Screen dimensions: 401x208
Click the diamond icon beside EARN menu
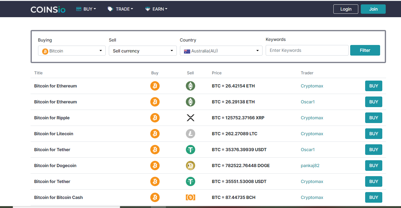(148, 9)
